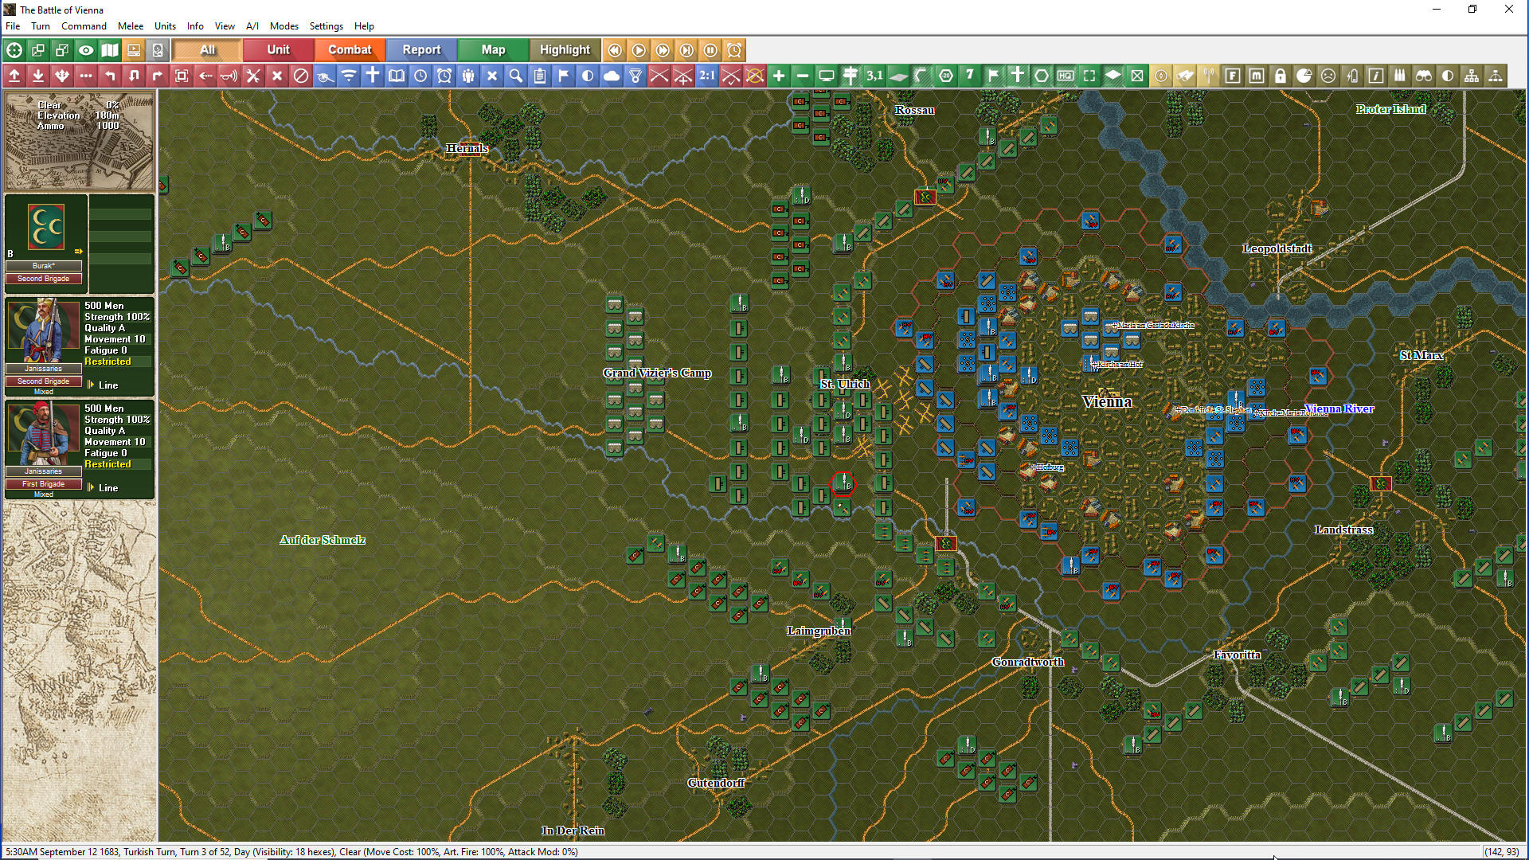Toggle the 2:1 odds display button

[x=707, y=76]
